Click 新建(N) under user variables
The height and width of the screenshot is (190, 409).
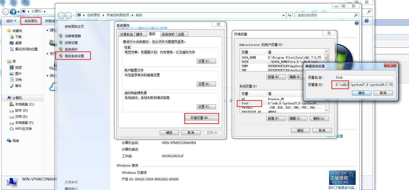coord(276,77)
